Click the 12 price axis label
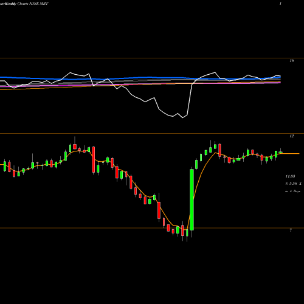304x304 pixels. pos(292,136)
